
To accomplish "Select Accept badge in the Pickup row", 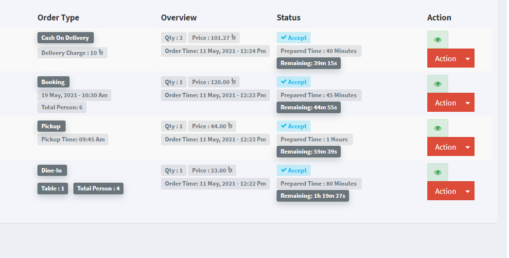I will (x=294, y=126).
